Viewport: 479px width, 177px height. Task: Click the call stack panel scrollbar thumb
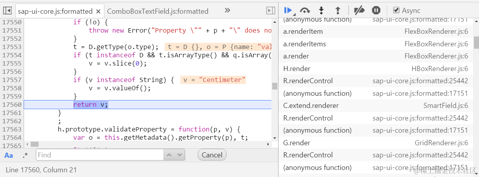[476, 42]
